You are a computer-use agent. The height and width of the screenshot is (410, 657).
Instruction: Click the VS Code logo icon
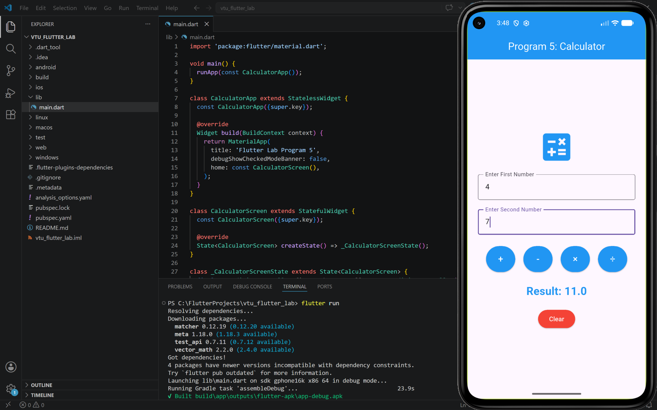click(x=8, y=8)
